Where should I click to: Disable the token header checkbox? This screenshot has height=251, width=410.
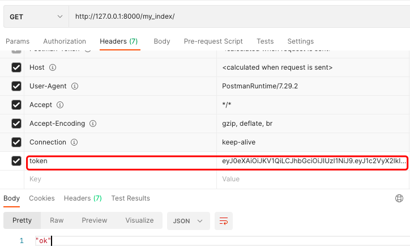coord(16,161)
